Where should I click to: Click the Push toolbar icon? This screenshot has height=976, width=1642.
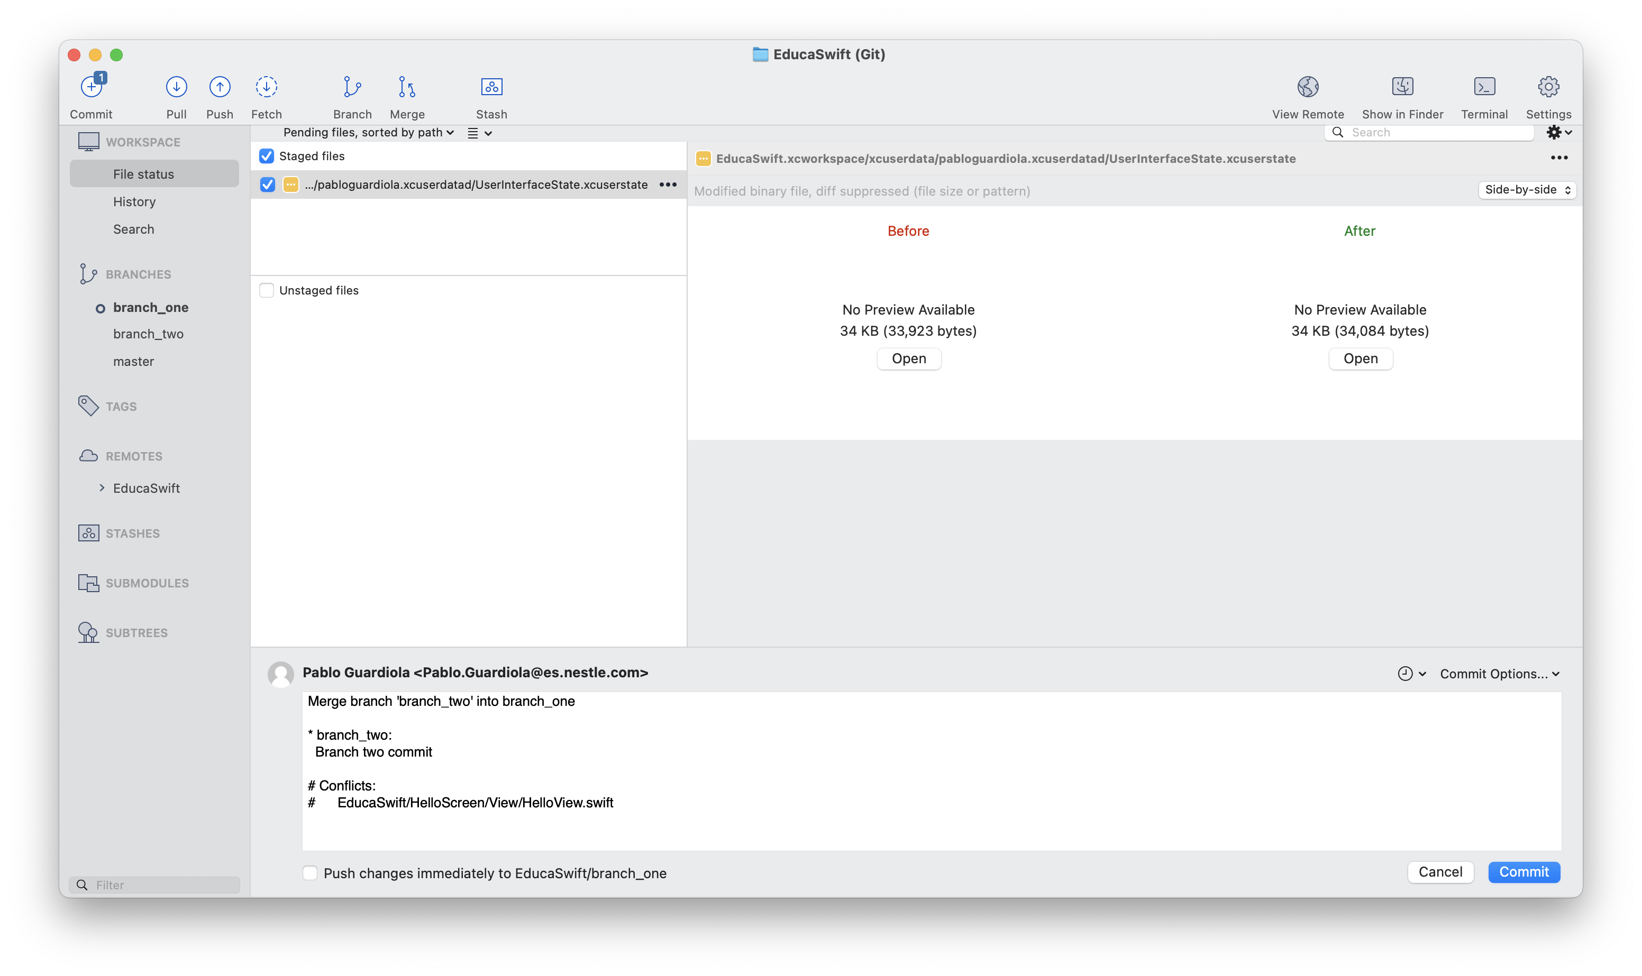click(220, 87)
